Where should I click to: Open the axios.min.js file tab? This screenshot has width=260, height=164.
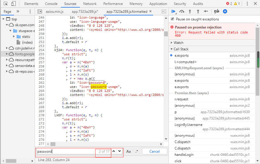[55, 12]
